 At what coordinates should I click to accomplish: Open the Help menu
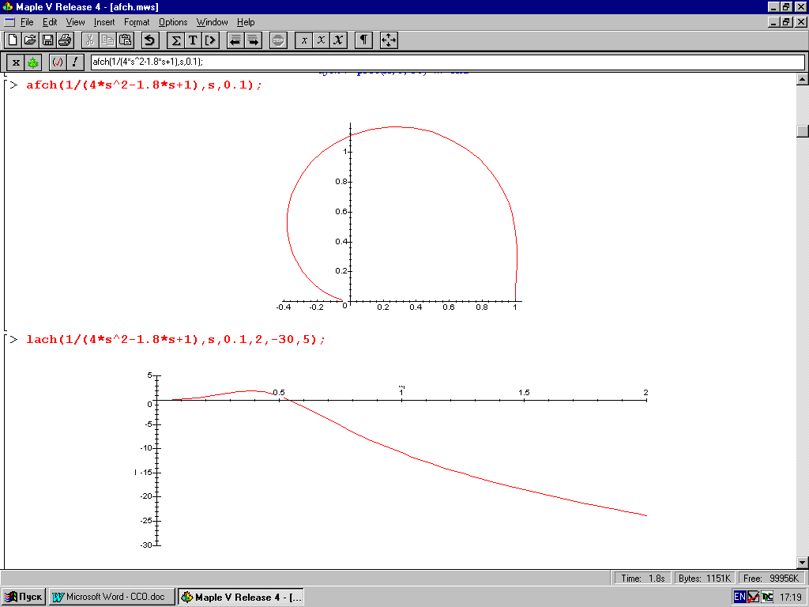[x=246, y=22]
